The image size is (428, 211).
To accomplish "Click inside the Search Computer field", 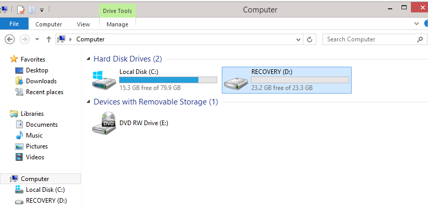I will [x=369, y=39].
